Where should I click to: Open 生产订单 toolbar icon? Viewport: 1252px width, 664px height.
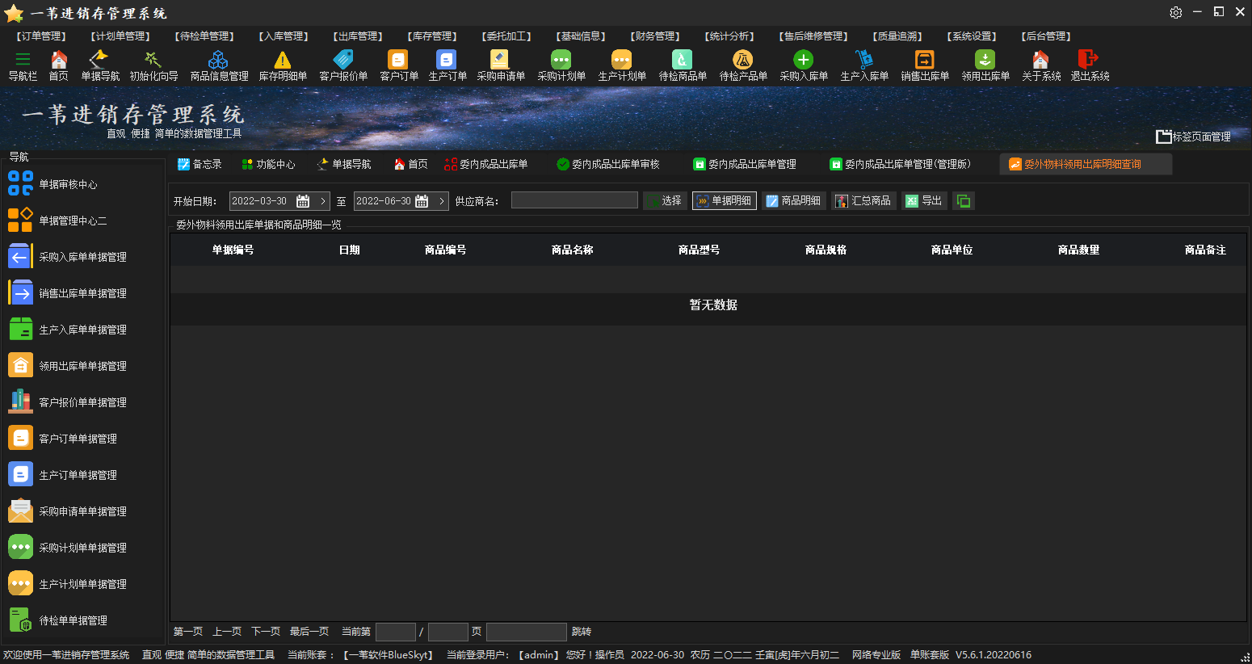[x=447, y=65]
